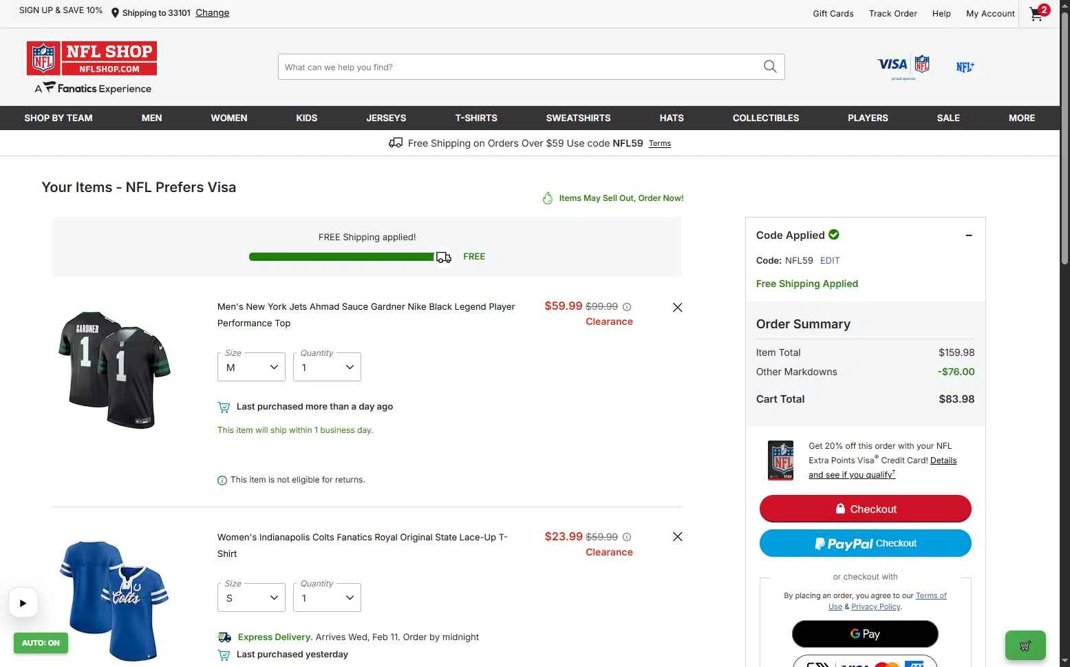Collapse the Code Applied panel
Viewport: 1070px width, 667px height.
969,235
